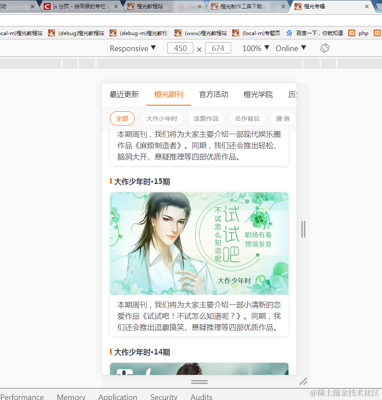
Task: Open the Responsive device dropdown
Action: pos(133,48)
